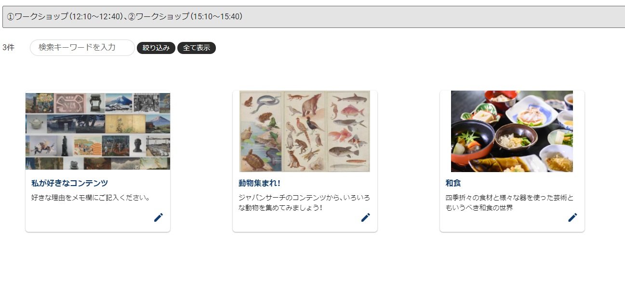Select the 全て表示 button

tap(197, 48)
